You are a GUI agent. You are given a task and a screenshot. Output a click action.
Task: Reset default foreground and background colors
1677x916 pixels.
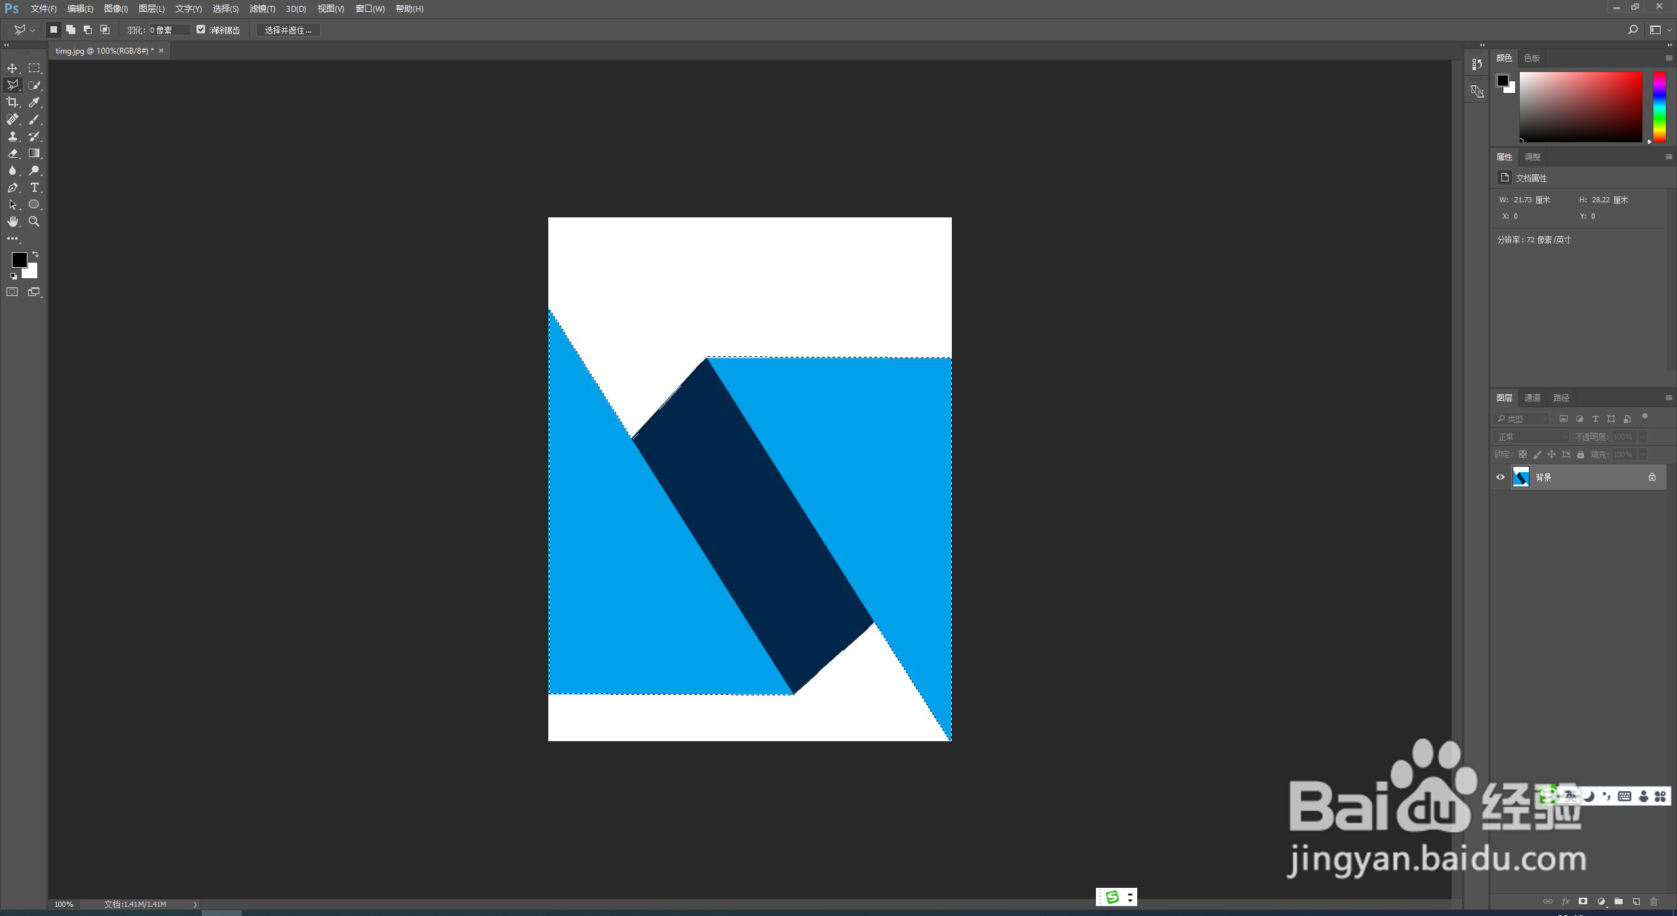[x=13, y=276]
